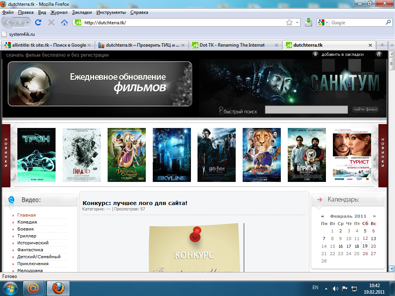
Task: Open the Журнал menu
Action: click(59, 12)
